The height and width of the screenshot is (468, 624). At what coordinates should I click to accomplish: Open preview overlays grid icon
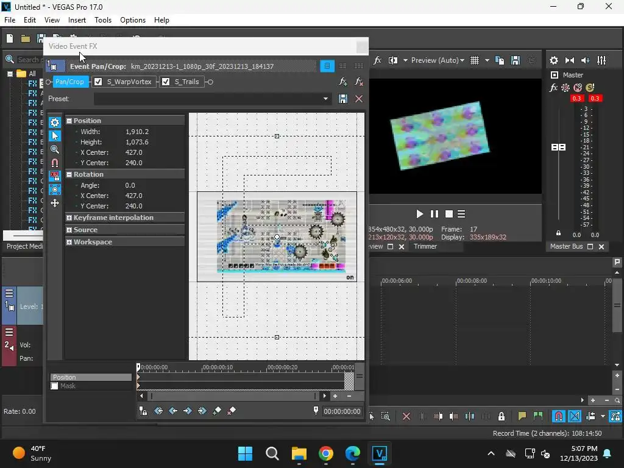pos(474,60)
